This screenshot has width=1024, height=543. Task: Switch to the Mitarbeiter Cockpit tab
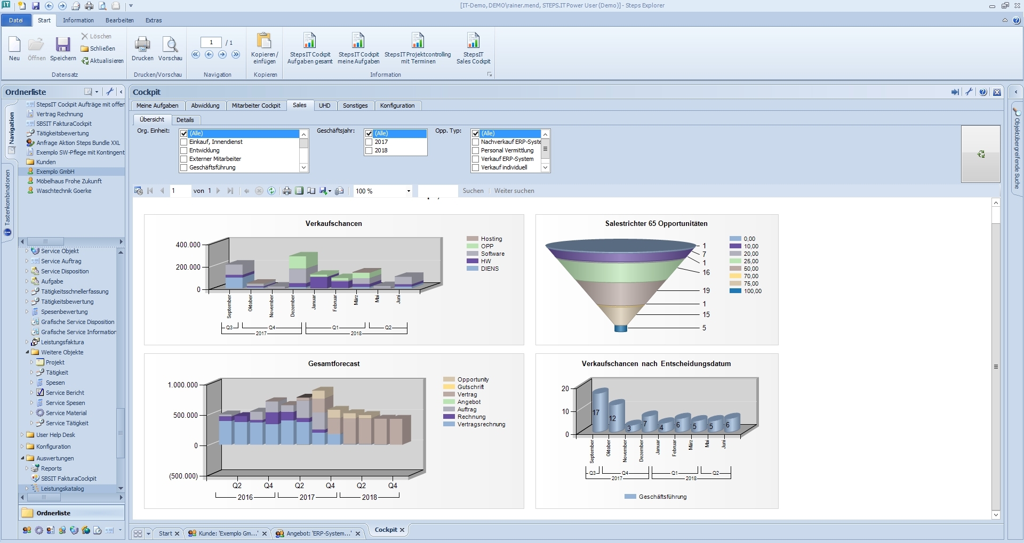pos(256,106)
